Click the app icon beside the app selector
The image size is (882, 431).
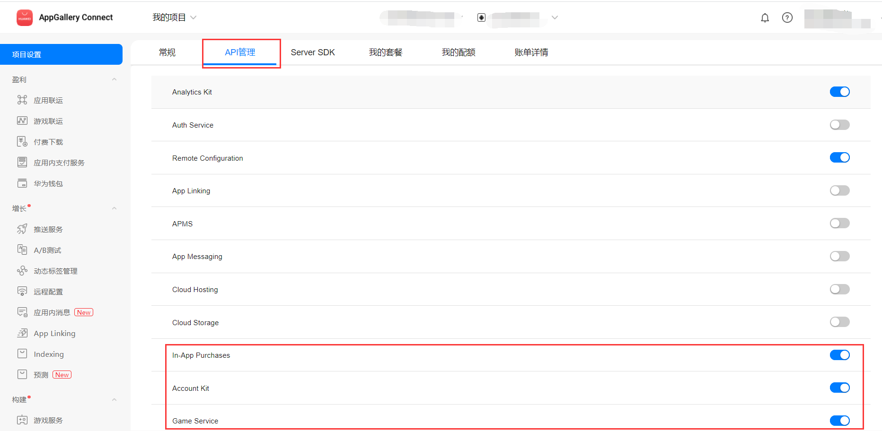tap(481, 17)
